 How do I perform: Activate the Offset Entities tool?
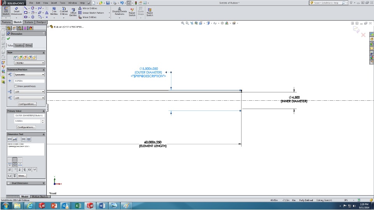click(73, 12)
